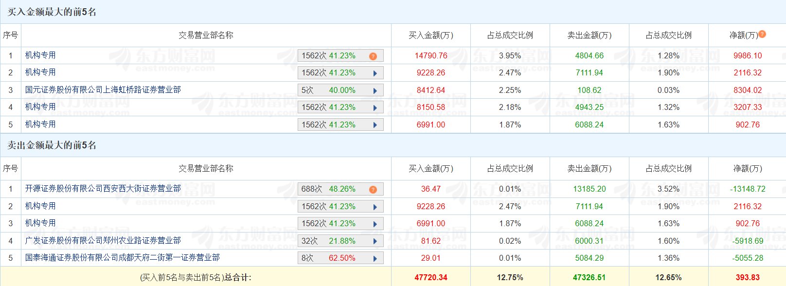Expand details arrow in 国泰海通 row
Image resolution: width=786 pixels, height=286 pixels.
pyautogui.click(x=375, y=258)
